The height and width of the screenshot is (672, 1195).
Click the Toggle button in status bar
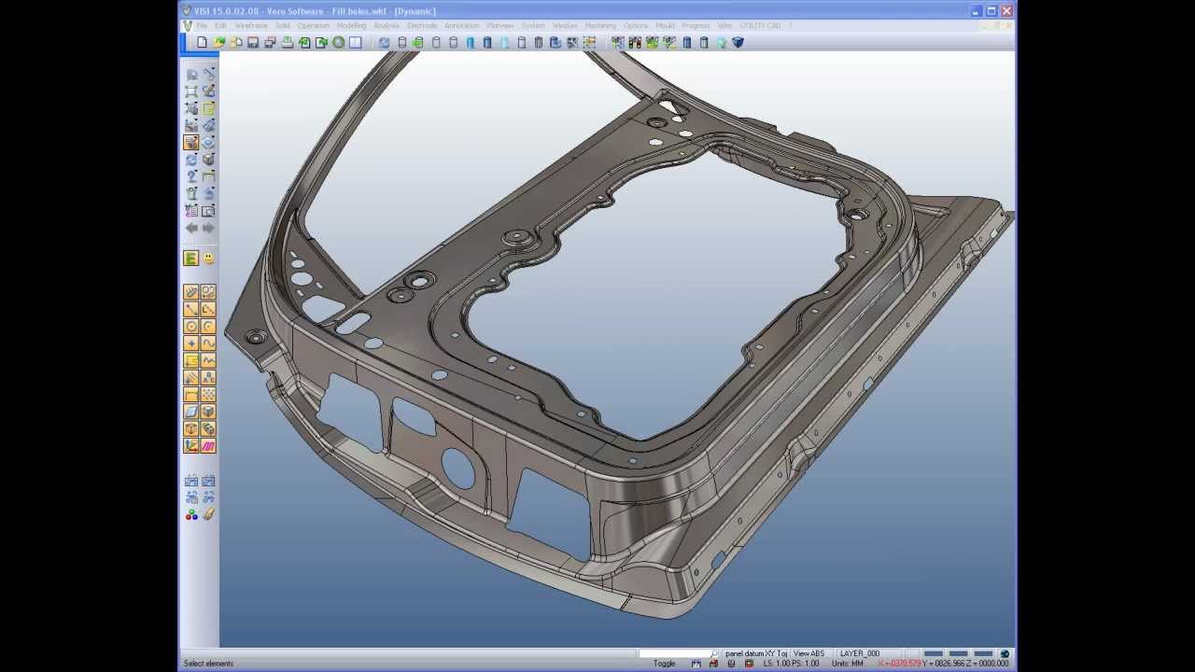pos(664,664)
